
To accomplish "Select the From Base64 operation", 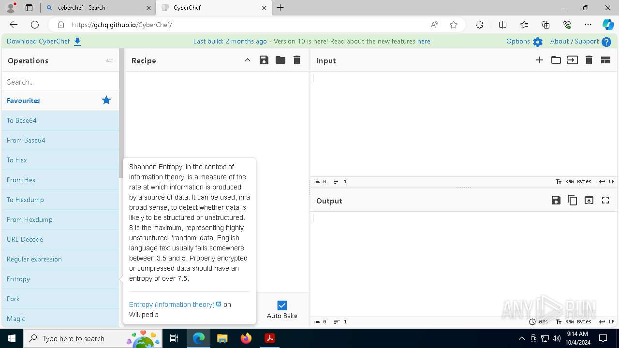I will click(60, 140).
